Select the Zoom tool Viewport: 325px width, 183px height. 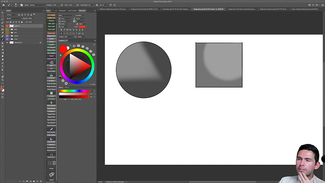point(2,80)
